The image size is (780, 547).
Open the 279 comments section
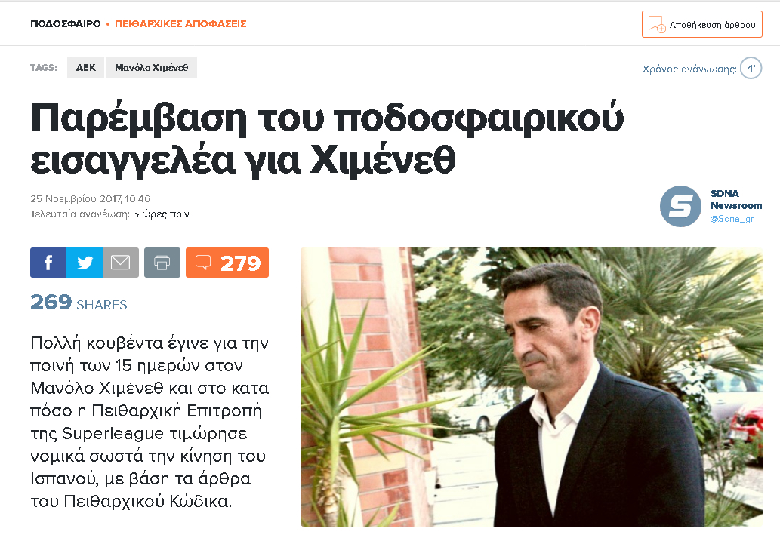point(227,263)
